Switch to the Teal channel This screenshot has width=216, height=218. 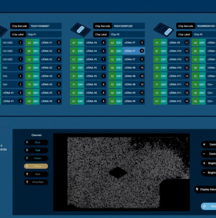click(36, 150)
